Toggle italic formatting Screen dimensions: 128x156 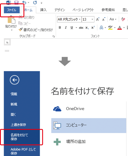click(66, 28)
